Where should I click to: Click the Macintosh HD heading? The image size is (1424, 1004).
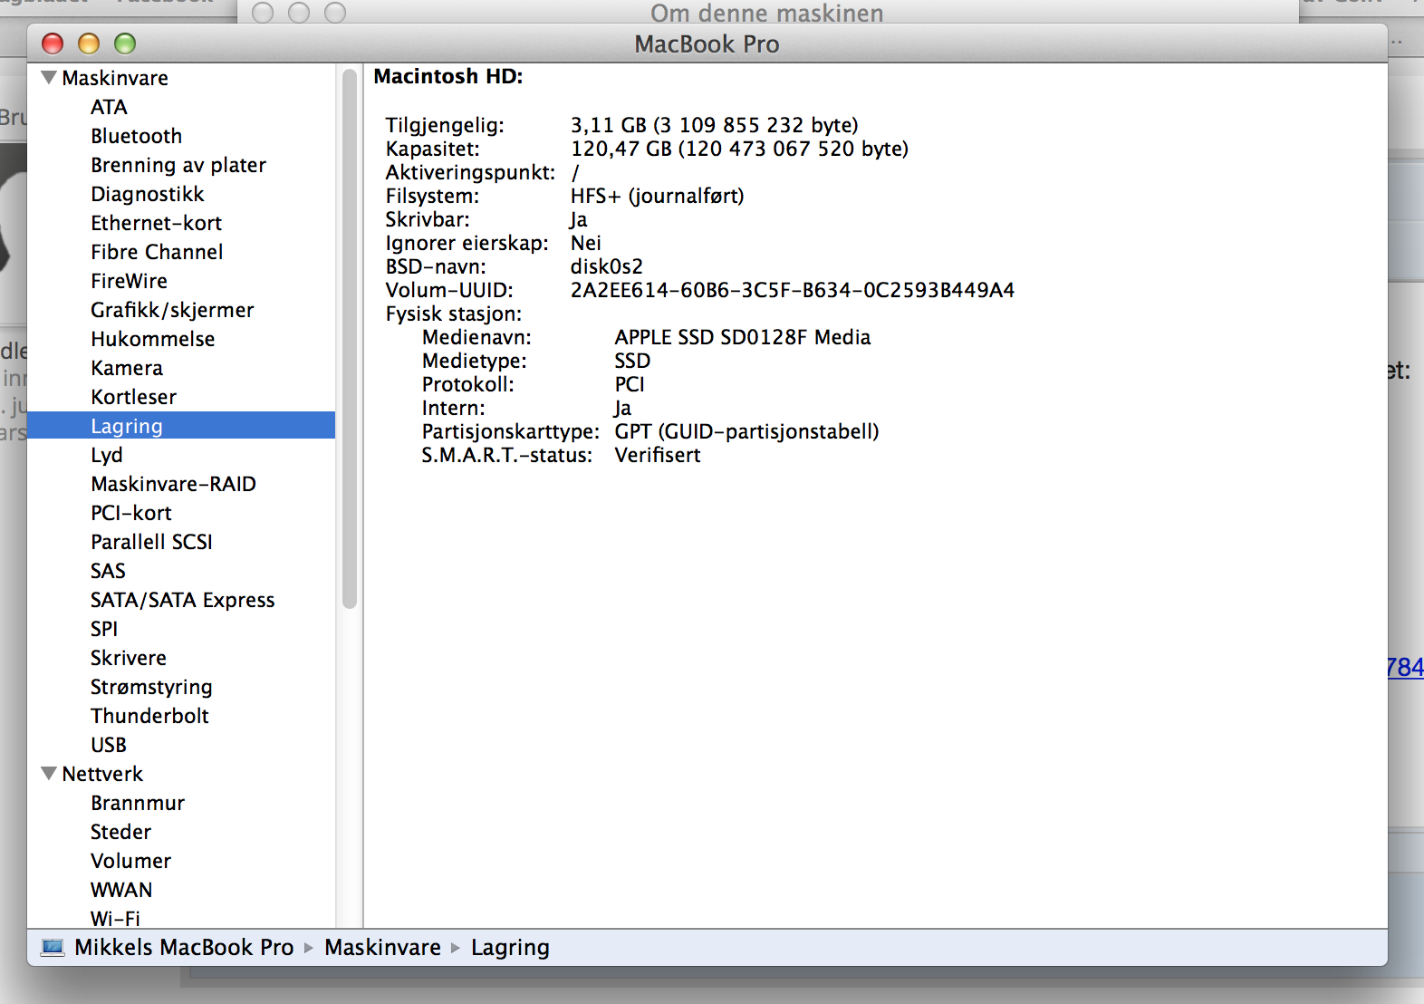[448, 76]
